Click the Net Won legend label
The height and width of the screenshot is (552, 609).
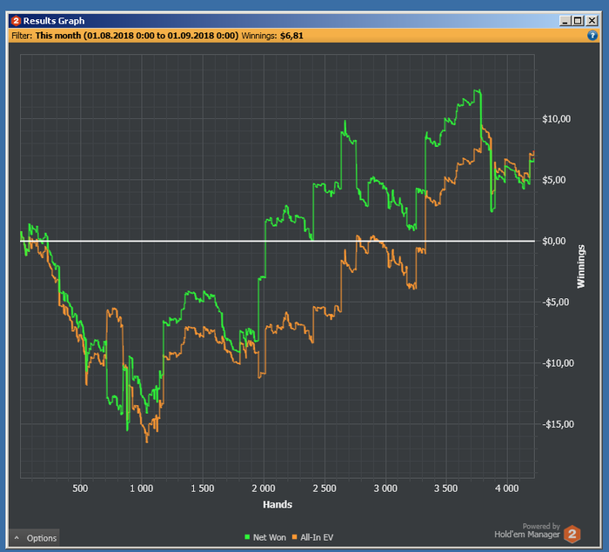point(269,537)
